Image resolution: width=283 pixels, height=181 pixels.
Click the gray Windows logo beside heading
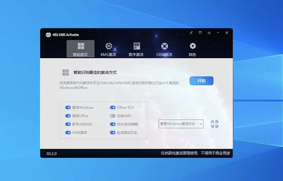(x=66, y=73)
